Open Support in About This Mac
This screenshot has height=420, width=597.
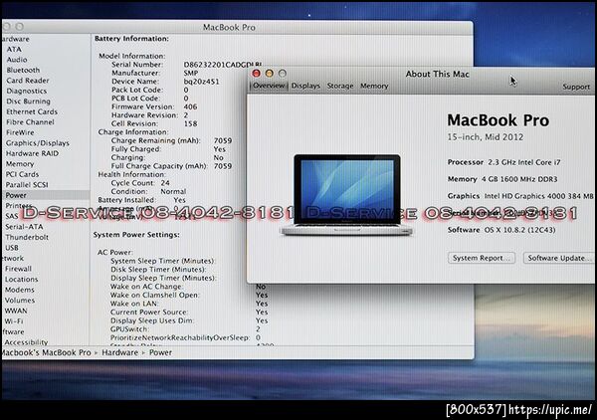[x=576, y=87]
